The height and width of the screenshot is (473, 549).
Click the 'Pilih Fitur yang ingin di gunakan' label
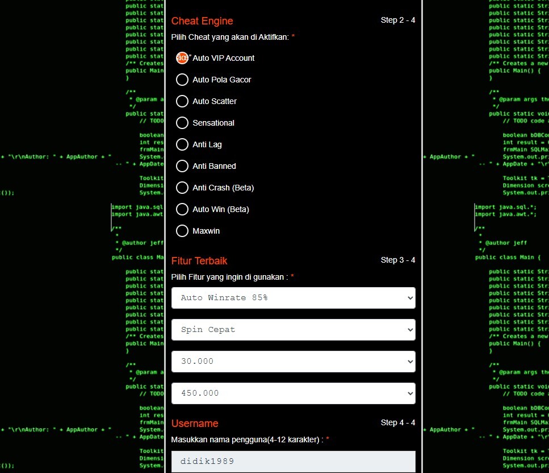pos(230,277)
